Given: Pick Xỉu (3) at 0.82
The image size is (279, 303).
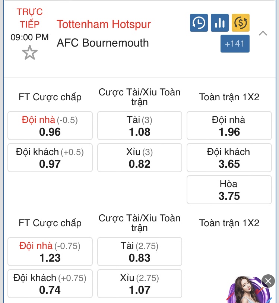Looking at the screenshot, I should 140,158.
